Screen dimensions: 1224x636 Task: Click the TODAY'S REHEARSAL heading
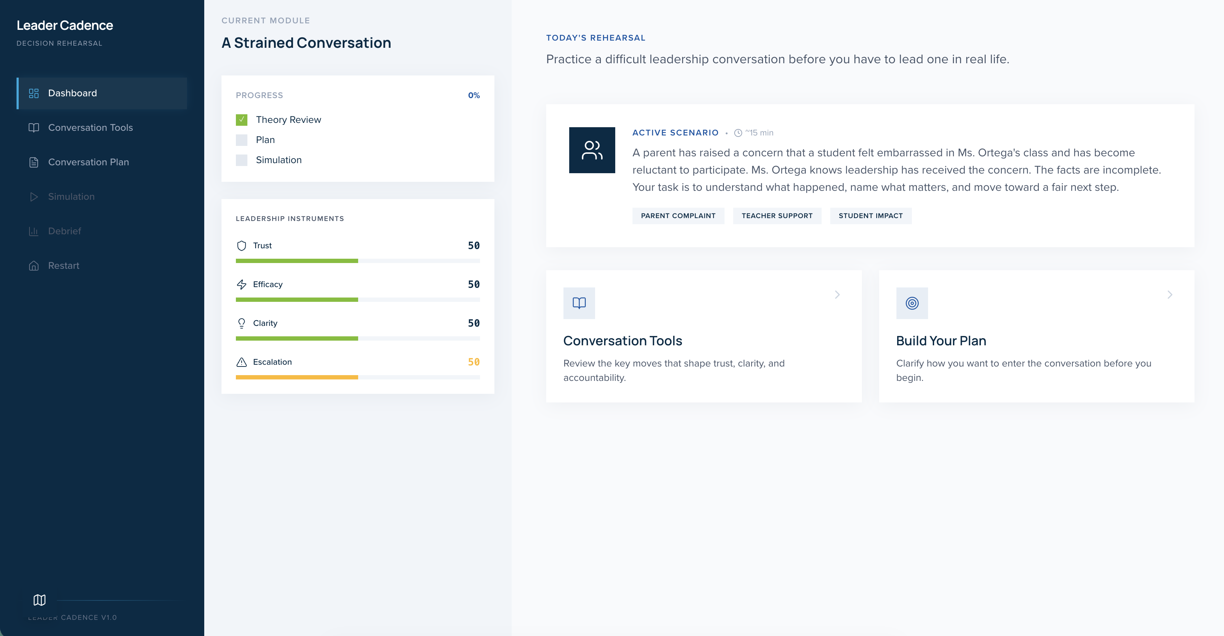click(595, 38)
